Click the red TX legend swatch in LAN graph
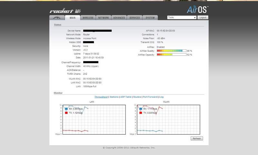The height and width of the screenshot is (155, 258). click(66, 113)
